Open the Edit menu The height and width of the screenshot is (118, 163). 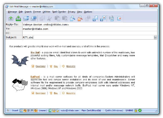21,12
